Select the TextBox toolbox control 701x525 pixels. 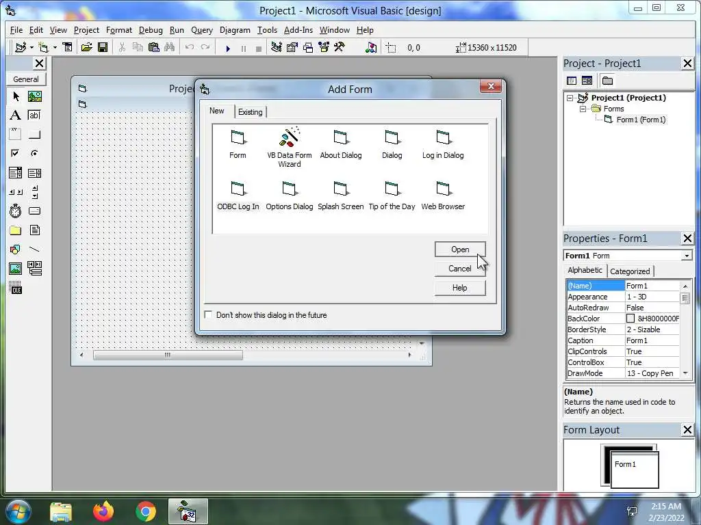tap(34, 115)
